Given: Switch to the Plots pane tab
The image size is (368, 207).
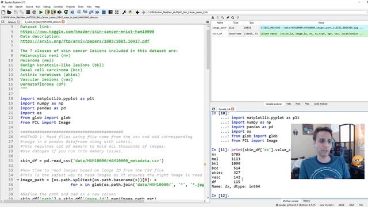Looking at the screenshot, I should click(x=298, y=103).
